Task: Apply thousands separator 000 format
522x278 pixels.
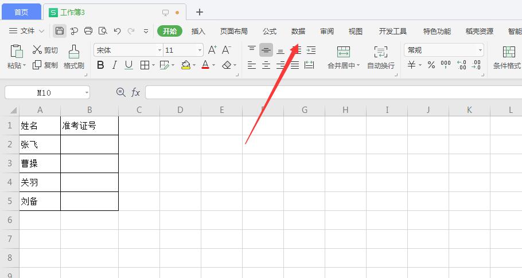Action: [x=446, y=65]
